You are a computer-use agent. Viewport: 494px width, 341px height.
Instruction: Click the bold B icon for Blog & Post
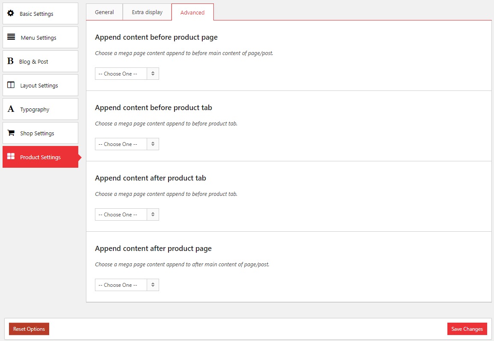(x=10, y=61)
